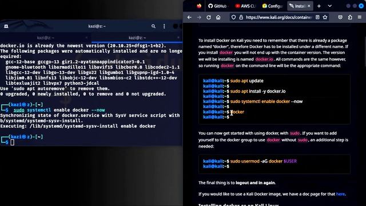Close the second terminal tab
The width and height of the screenshot is (366, 206).
[178, 38]
